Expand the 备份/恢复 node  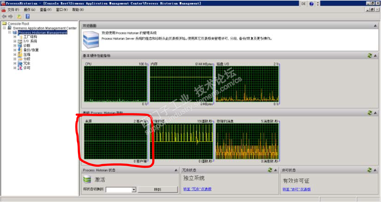coord(15,50)
